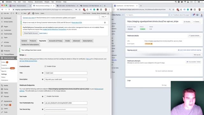Open Coupons under WooCommerce submenu
Viewport: 204px width, 115px height.
pyautogui.click(x=4, y=65)
